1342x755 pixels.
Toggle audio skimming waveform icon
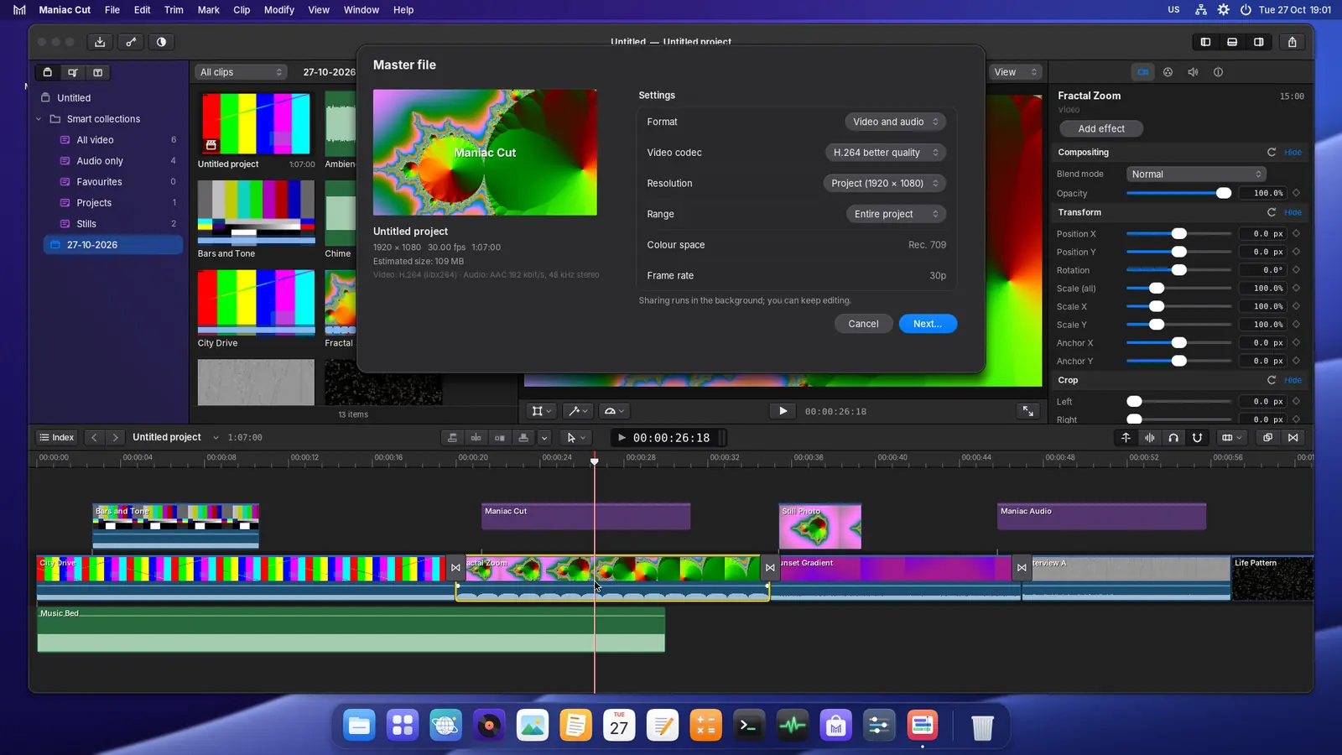point(1150,438)
